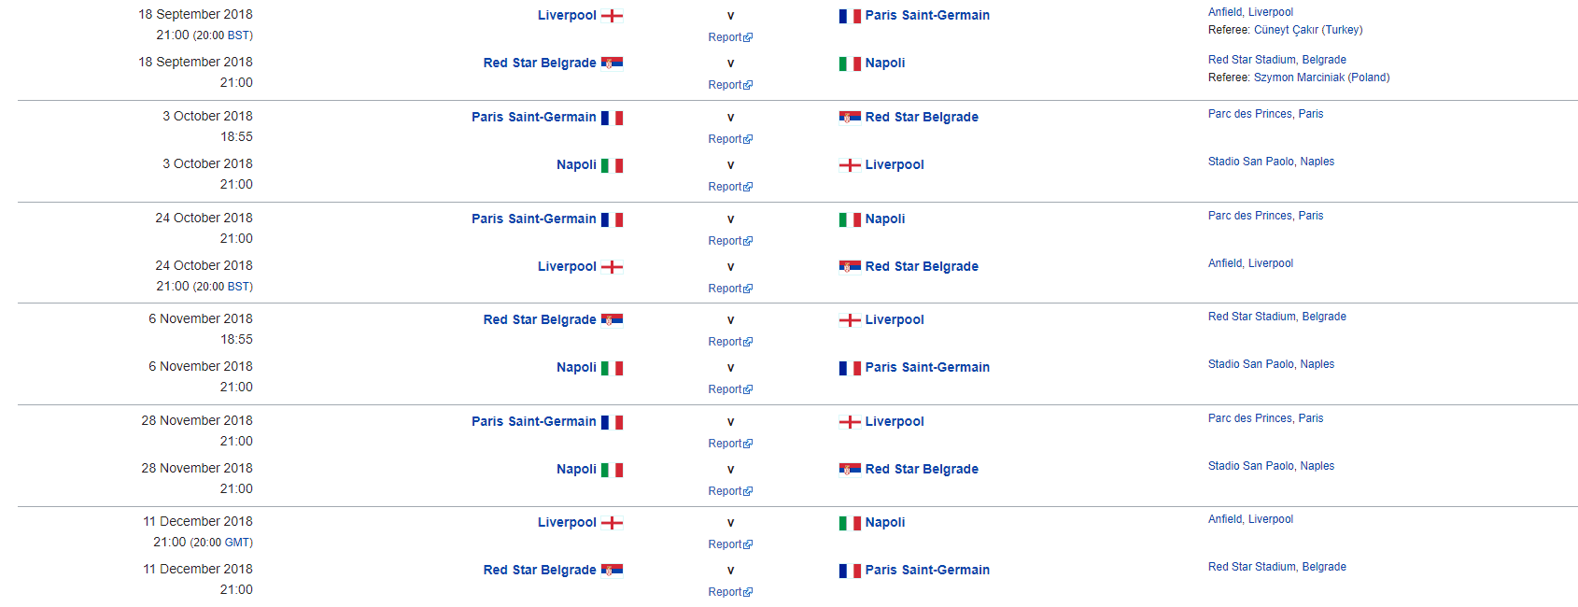The width and height of the screenshot is (1578, 607).
Task: Open BST timezone link for 18 September
Action: point(239,35)
